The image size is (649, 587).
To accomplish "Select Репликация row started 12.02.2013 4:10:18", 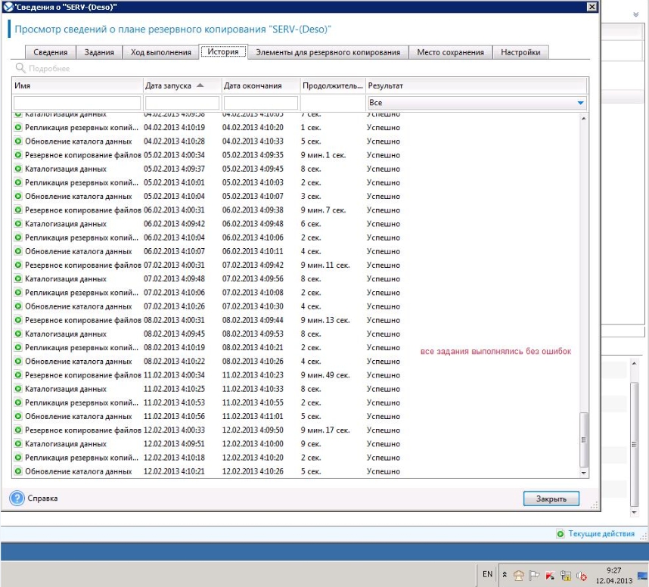I will tap(296, 458).
